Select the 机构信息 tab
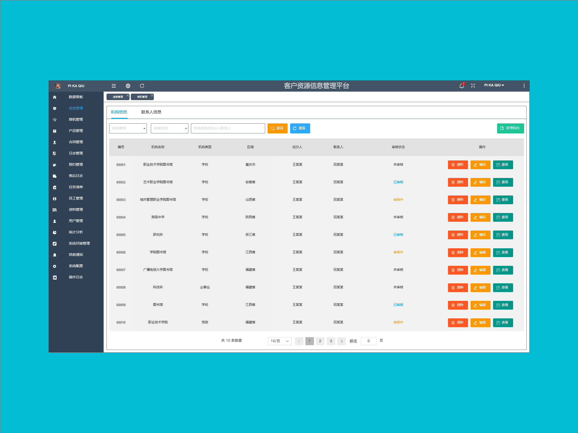578x433 pixels. [x=119, y=112]
